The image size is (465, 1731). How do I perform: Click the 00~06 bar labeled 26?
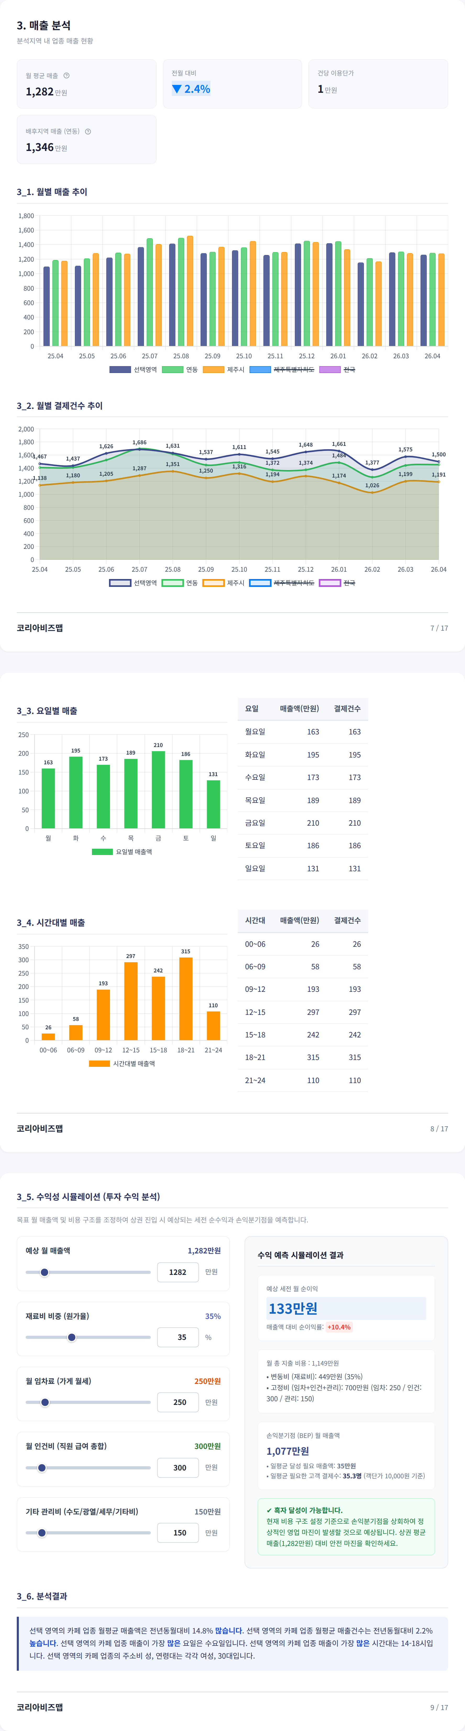point(48,1037)
